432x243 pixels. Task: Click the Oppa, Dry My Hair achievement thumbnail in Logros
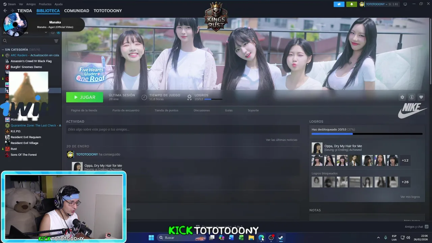317,148
